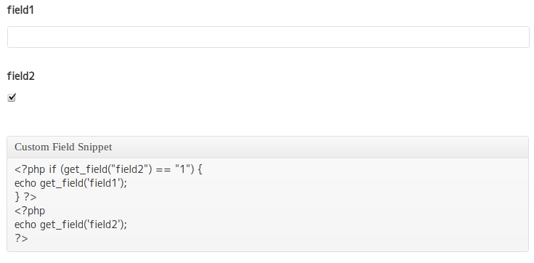This screenshot has width=534, height=263.
Task: Click the field1 label text
Action: (x=21, y=10)
